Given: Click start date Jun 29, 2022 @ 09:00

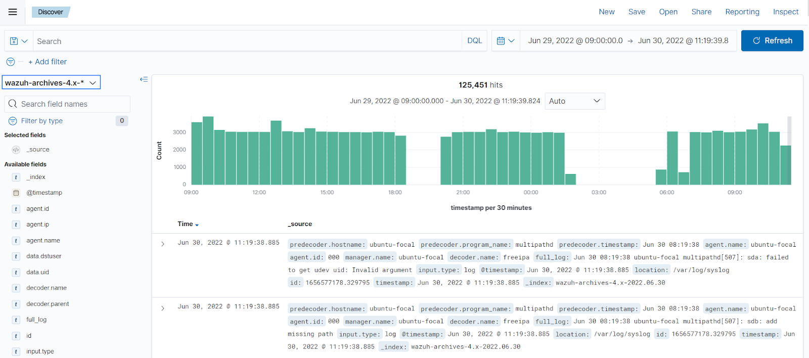Looking at the screenshot, I should tap(575, 40).
